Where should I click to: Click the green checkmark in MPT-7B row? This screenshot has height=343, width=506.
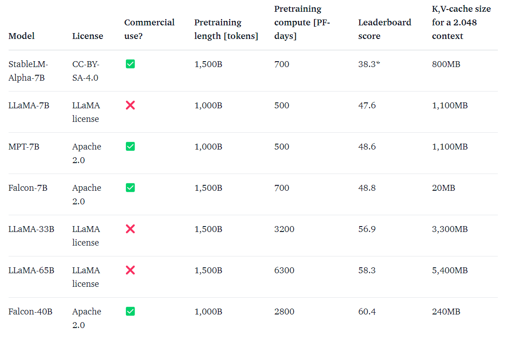coord(130,146)
